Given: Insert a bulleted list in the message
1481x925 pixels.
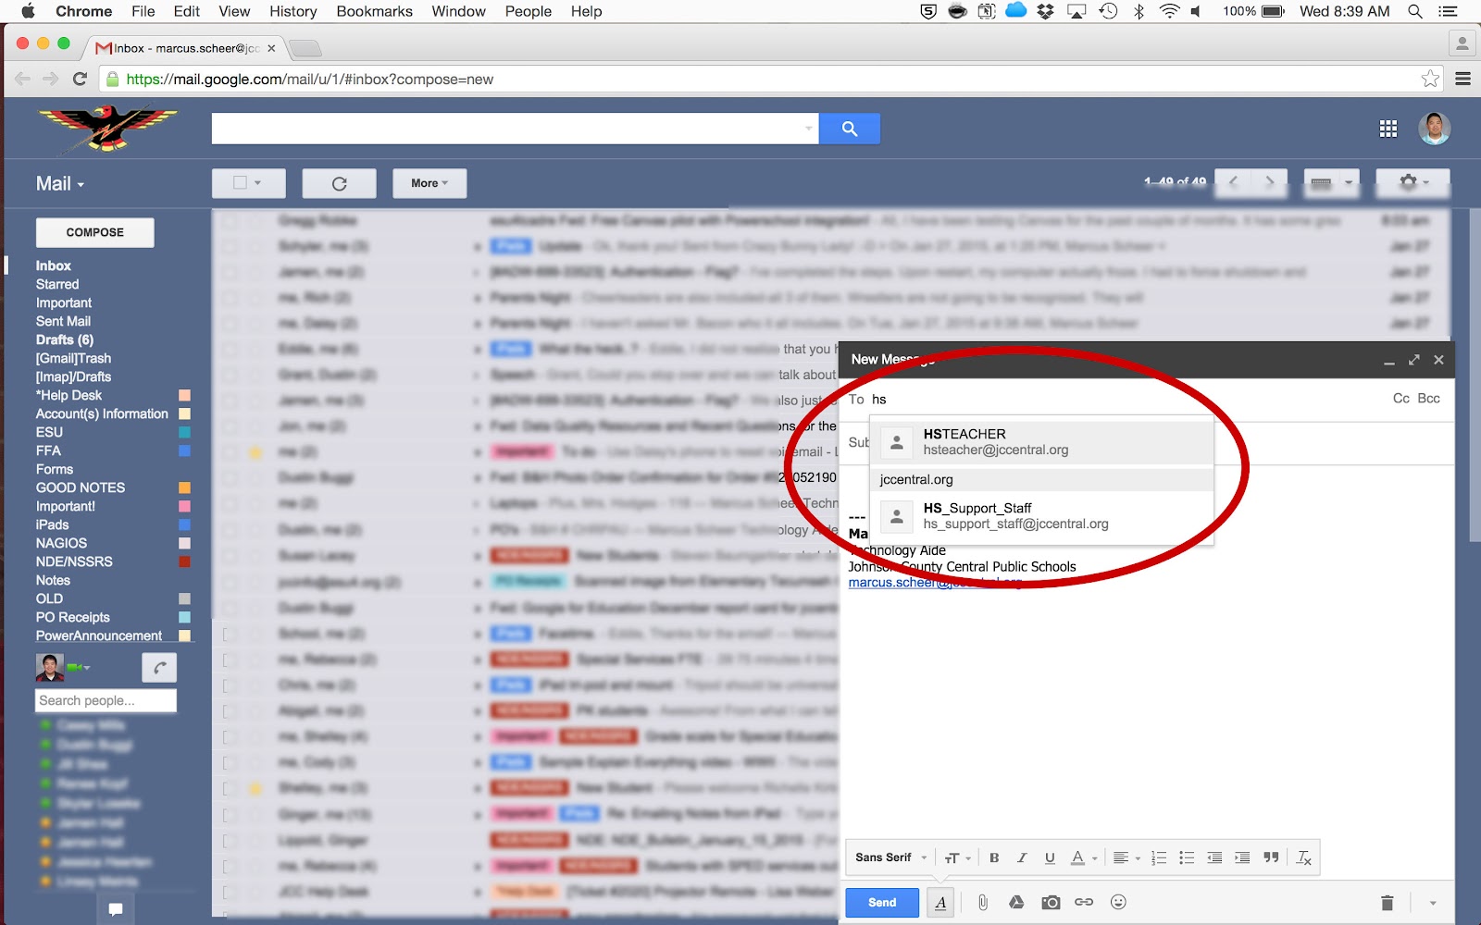Looking at the screenshot, I should pos(1187,857).
